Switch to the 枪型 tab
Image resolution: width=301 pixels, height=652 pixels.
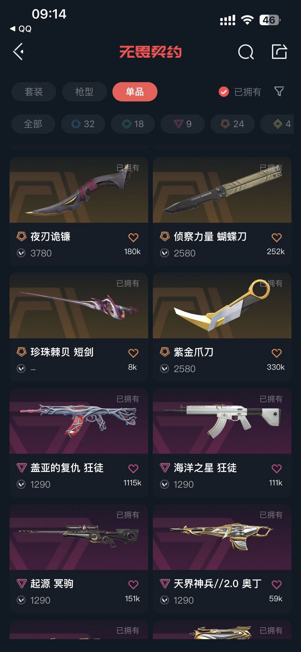click(84, 92)
